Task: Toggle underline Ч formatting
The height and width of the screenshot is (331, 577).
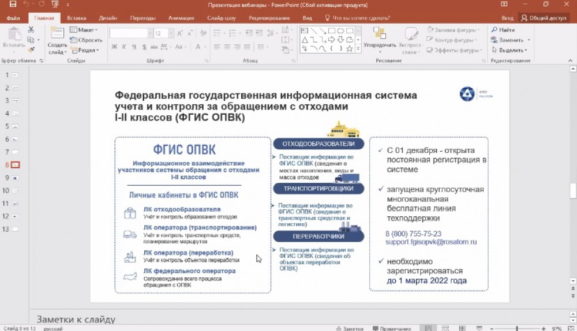Action: pos(134,47)
